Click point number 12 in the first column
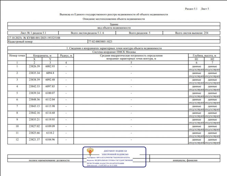Screen dimensions: 227x176 pyautogui.click(x=17, y=140)
